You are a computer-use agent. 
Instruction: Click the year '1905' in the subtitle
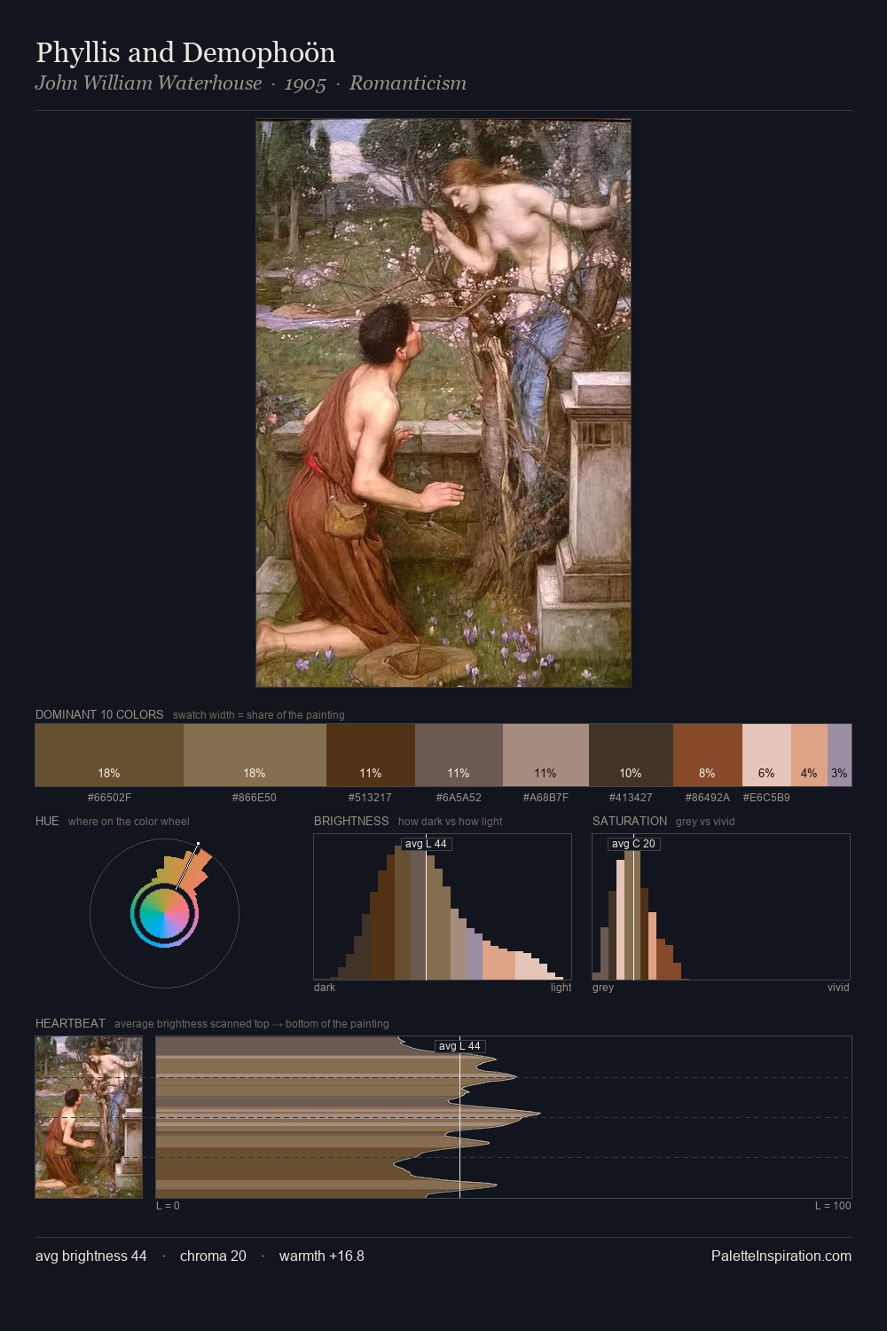click(x=306, y=83)
